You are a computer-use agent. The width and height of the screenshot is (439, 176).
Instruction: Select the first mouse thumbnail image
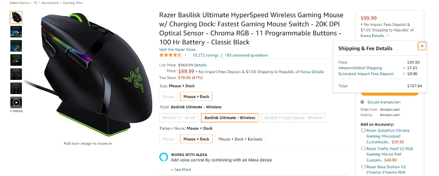(x=16, y=18)
